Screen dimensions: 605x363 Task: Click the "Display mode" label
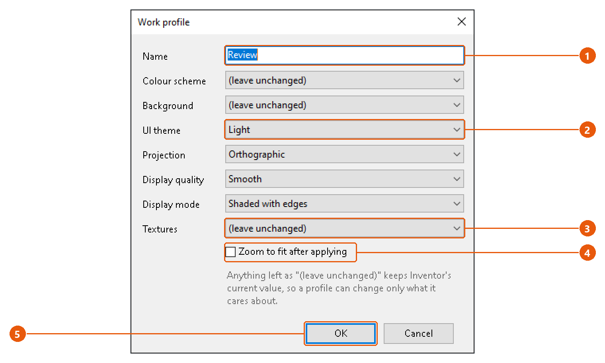pyautogui.click(x=171, y=205)
